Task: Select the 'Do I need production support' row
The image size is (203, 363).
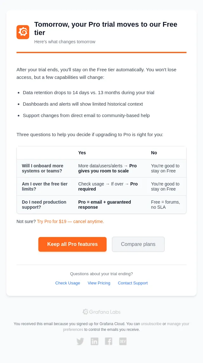Action: (101, 205)
